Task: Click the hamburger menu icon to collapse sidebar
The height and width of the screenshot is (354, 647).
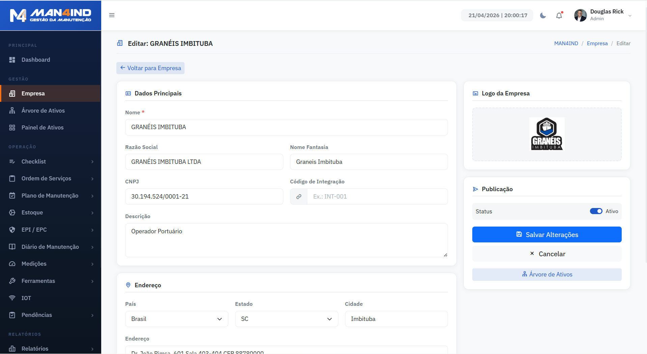Action: (x=112, y=15)
